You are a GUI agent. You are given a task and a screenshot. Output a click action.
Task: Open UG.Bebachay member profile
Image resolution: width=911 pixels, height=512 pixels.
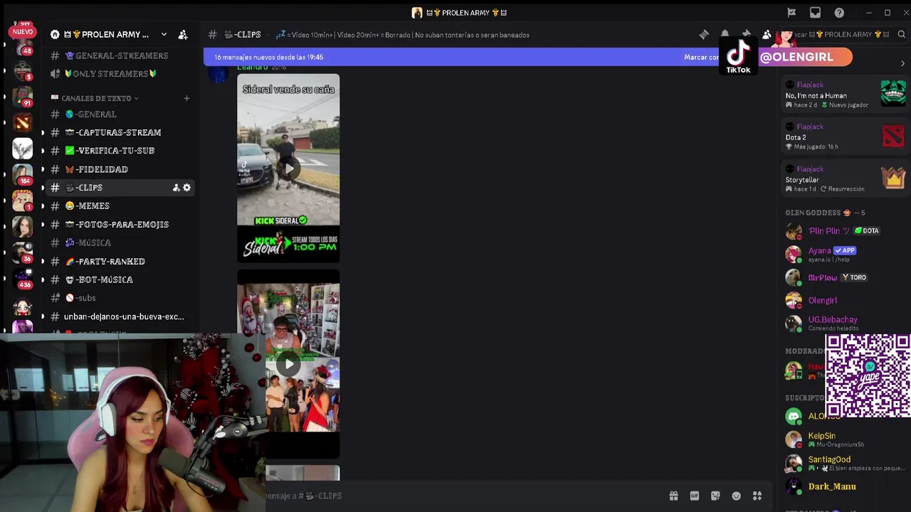845,323
